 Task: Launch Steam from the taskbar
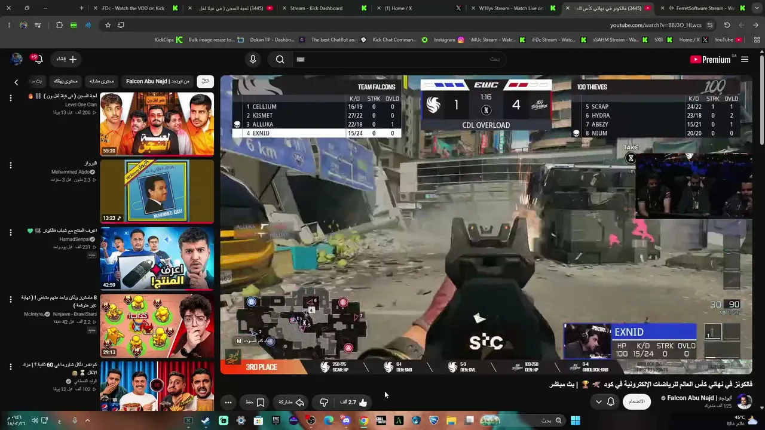pos(205,420)
